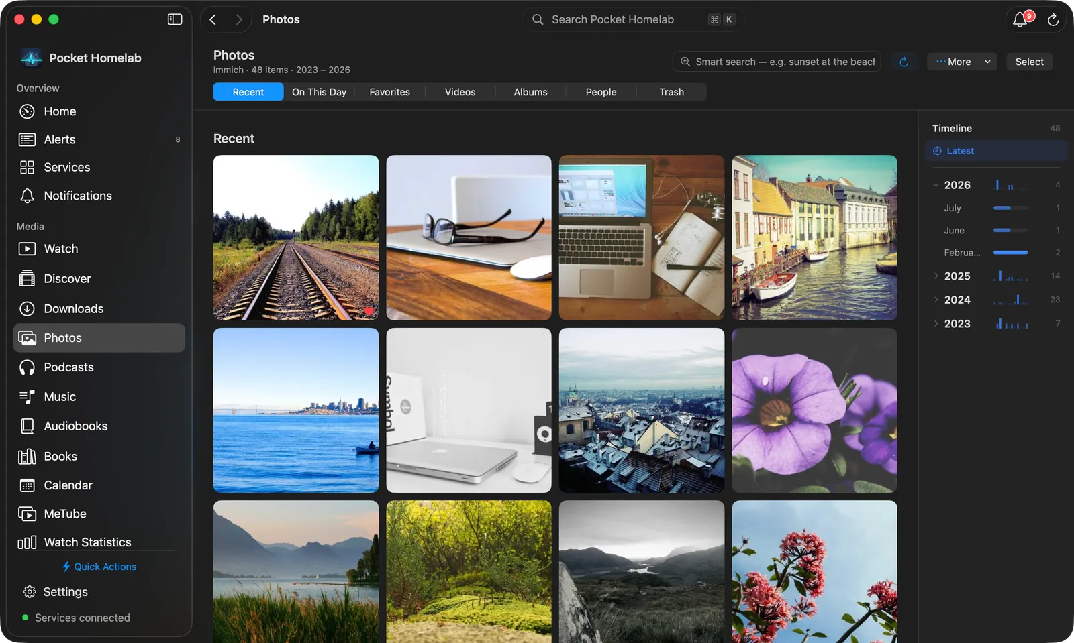Click the Smart search field
Image resolution: width=1074 pixels, height=643 pixels.
tap(777, 62)
